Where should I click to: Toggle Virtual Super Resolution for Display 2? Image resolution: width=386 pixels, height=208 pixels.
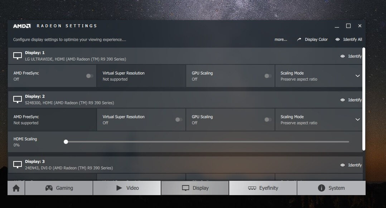[x=179, y=120]
